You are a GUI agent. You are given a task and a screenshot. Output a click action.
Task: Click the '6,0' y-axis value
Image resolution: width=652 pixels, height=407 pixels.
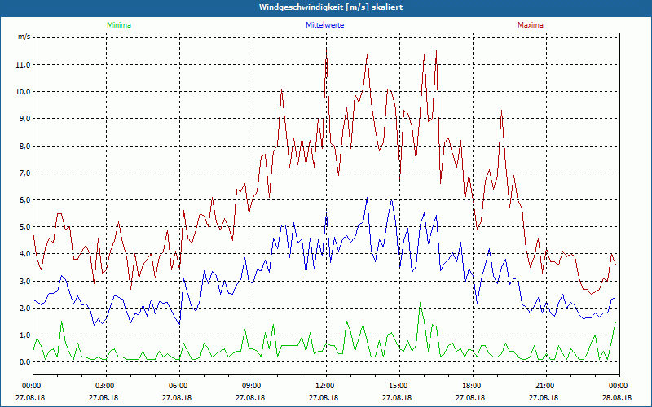coord(24,200)
